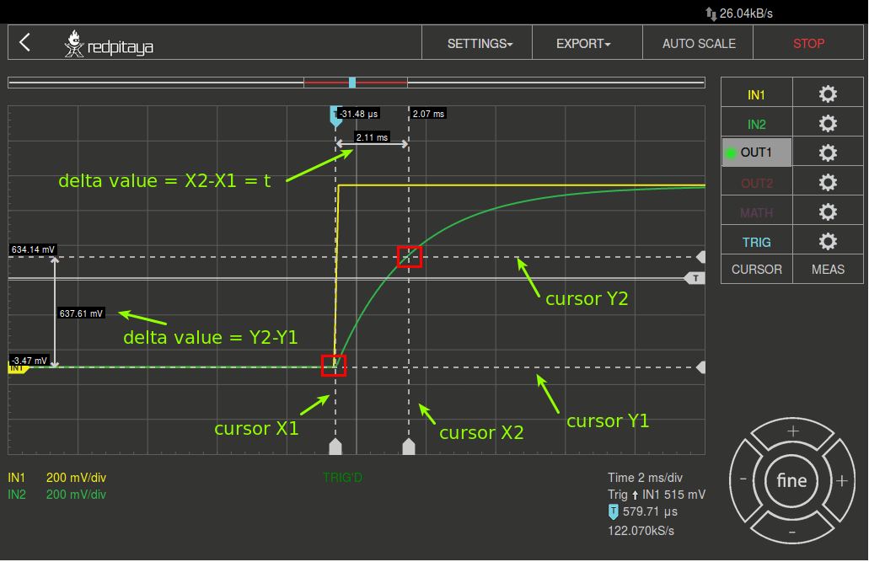
Task: Toggle fine adjustment mode in joystick center
Action: coord(791,480)
